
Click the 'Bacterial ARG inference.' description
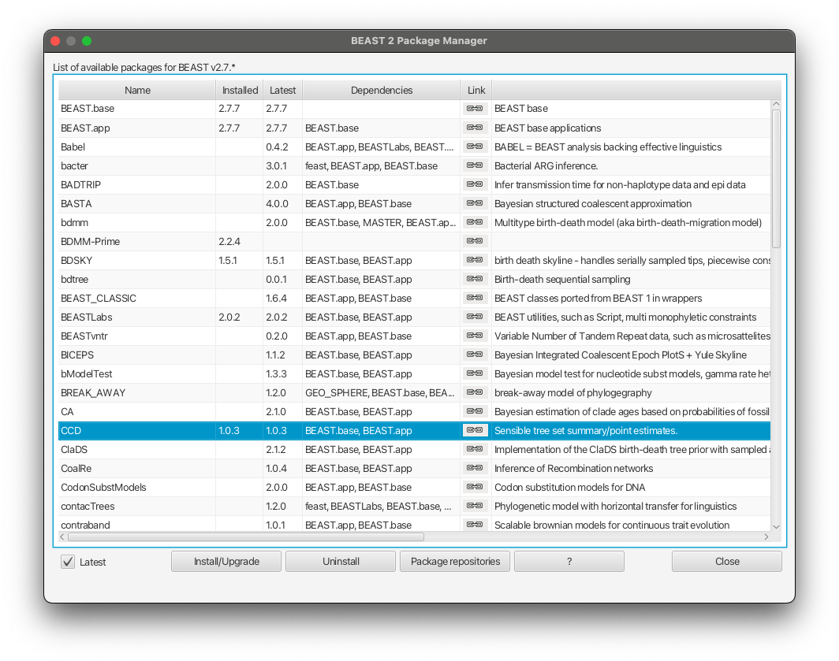(546, 165)
